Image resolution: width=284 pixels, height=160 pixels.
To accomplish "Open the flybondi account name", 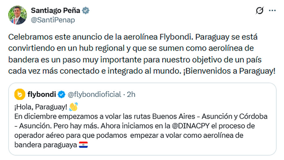I will tap(42, 94).
